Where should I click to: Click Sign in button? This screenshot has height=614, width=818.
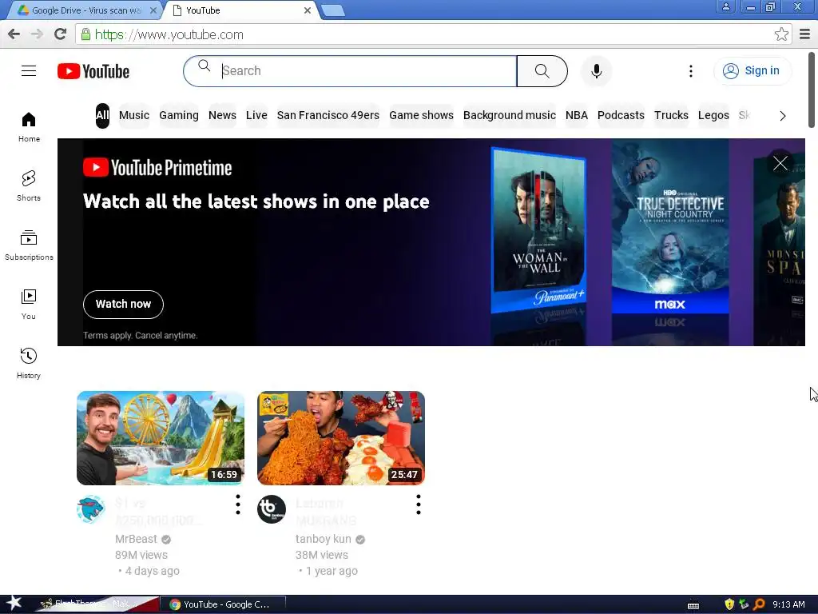pos(752,71)
